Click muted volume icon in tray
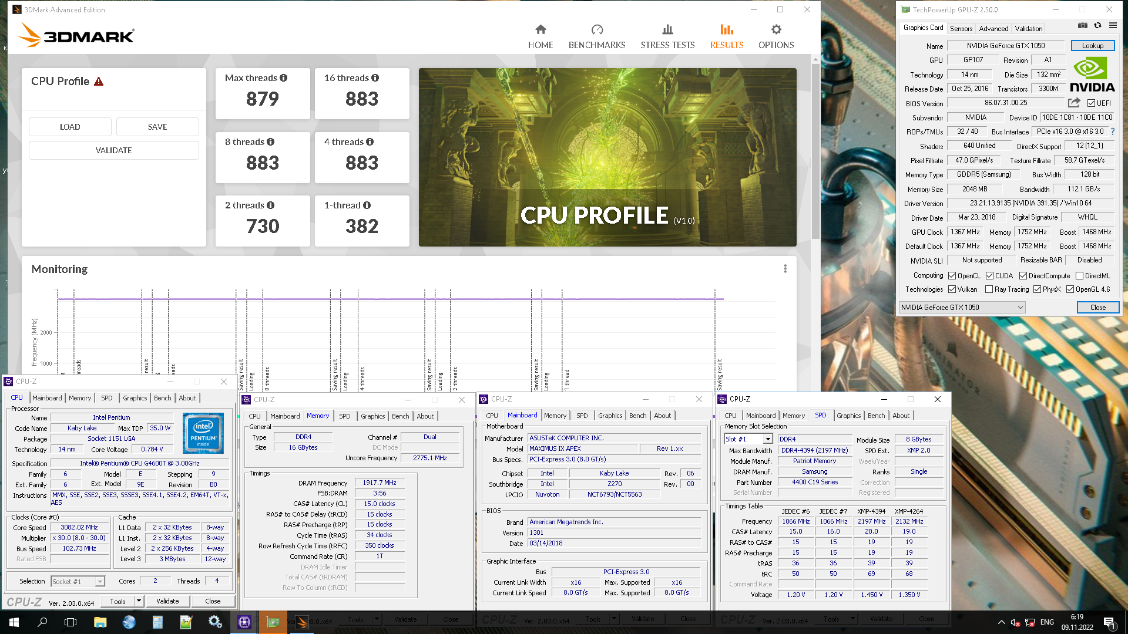Viewport: 1128px width, 634px height. coord(1015,622)
